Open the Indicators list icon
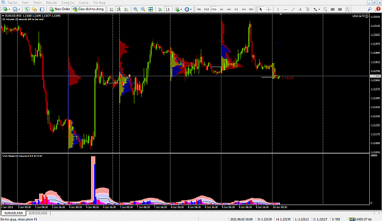 [177, 9]
